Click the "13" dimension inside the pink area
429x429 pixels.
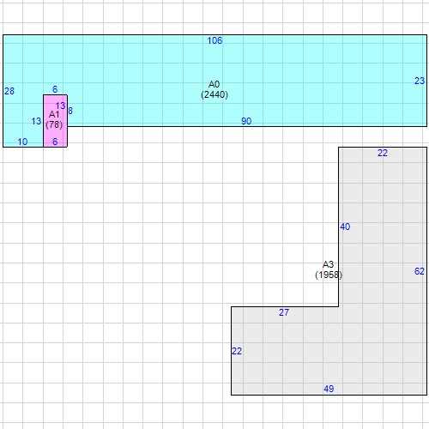(x=60, y=106)
